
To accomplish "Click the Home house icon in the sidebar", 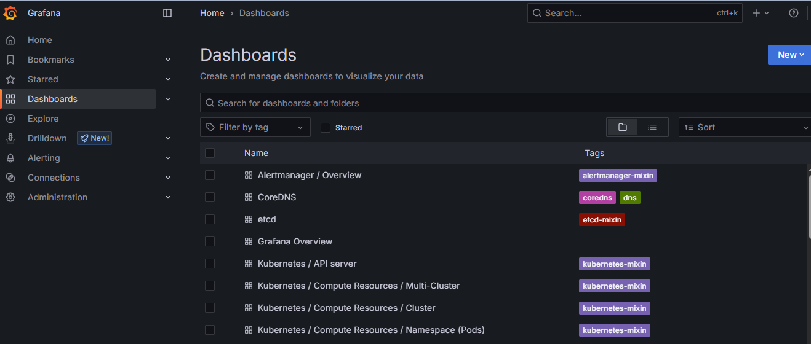I will (x=10, y=40).
